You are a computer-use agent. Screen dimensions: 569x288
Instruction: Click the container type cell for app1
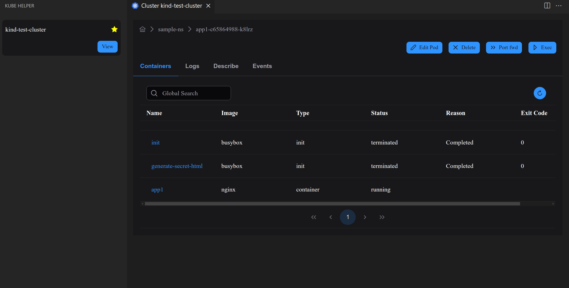click(308, 190)
